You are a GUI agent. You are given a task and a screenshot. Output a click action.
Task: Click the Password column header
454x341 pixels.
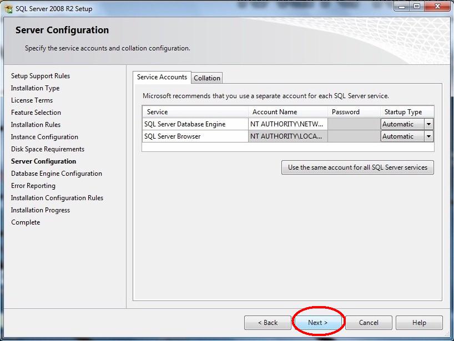pos(354,112)
